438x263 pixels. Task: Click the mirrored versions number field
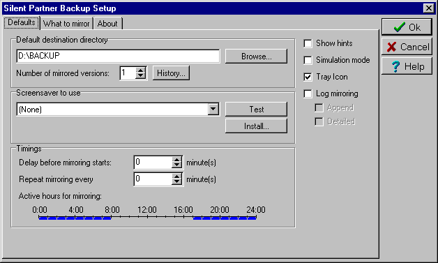128,73
